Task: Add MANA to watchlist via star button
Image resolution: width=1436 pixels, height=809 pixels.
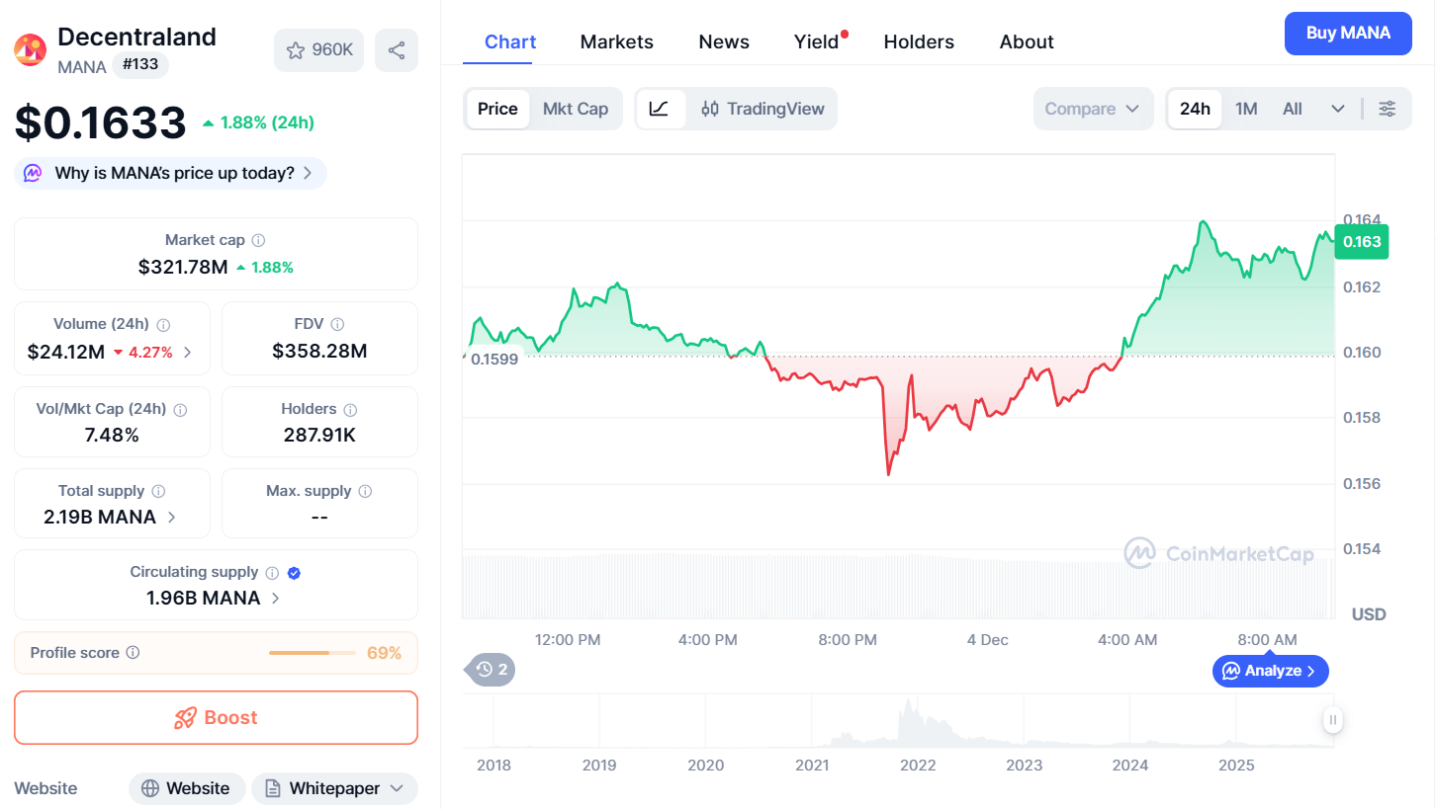Action: coord(318,50)
